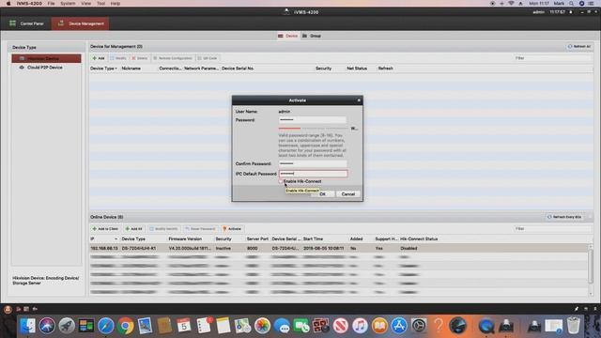Open Mission Control from the Dock
The image size is (601, 338).
(85, 326)
